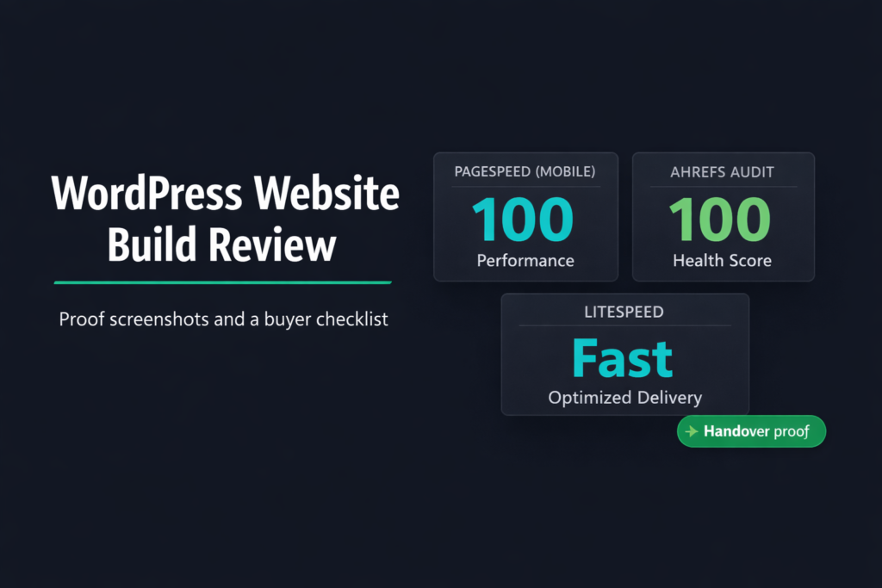Open the PAGESPEED (MOBILE) scorecard
This screenshot has height=588, width=882.
click(x=525, y=216)
